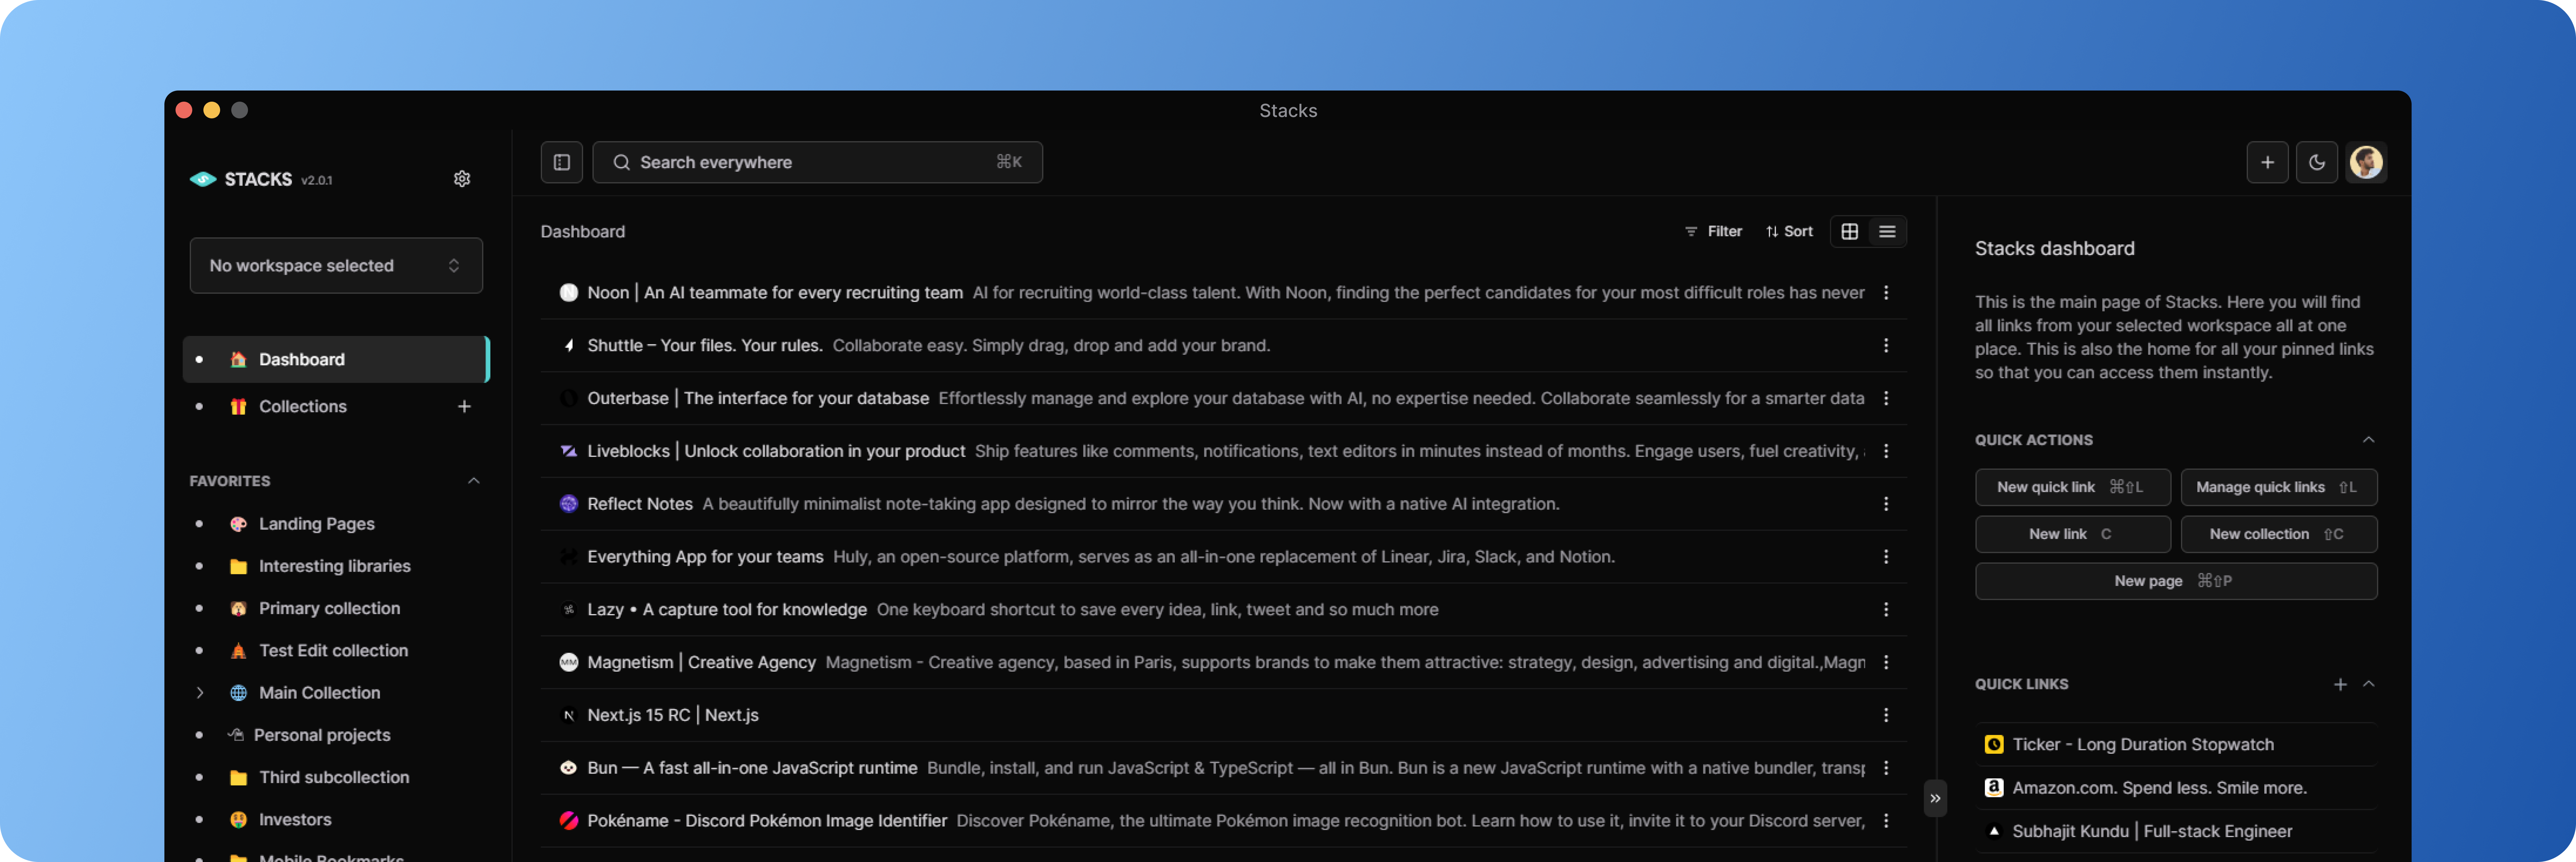Collapse the Favorites section
The width and height of the screenshot is (2576, 862).
coord(474,481)
